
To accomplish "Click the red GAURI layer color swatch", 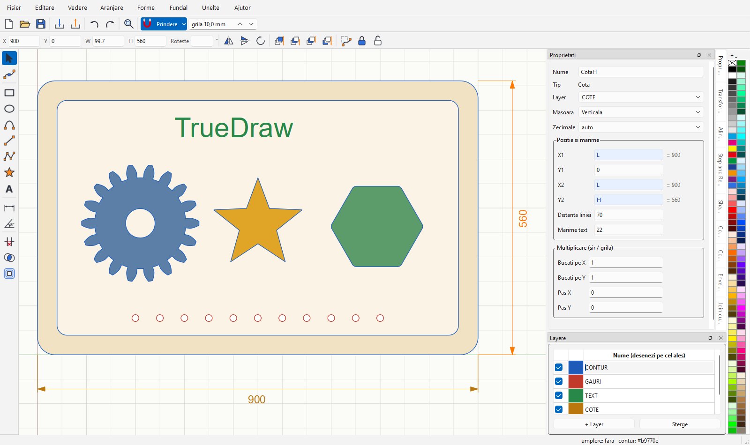I will pyautogui.click(x=576, y=381).
